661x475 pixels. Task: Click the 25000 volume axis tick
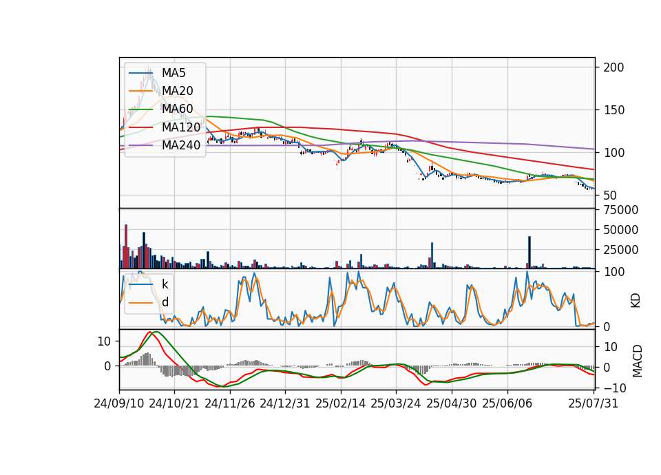620,249
